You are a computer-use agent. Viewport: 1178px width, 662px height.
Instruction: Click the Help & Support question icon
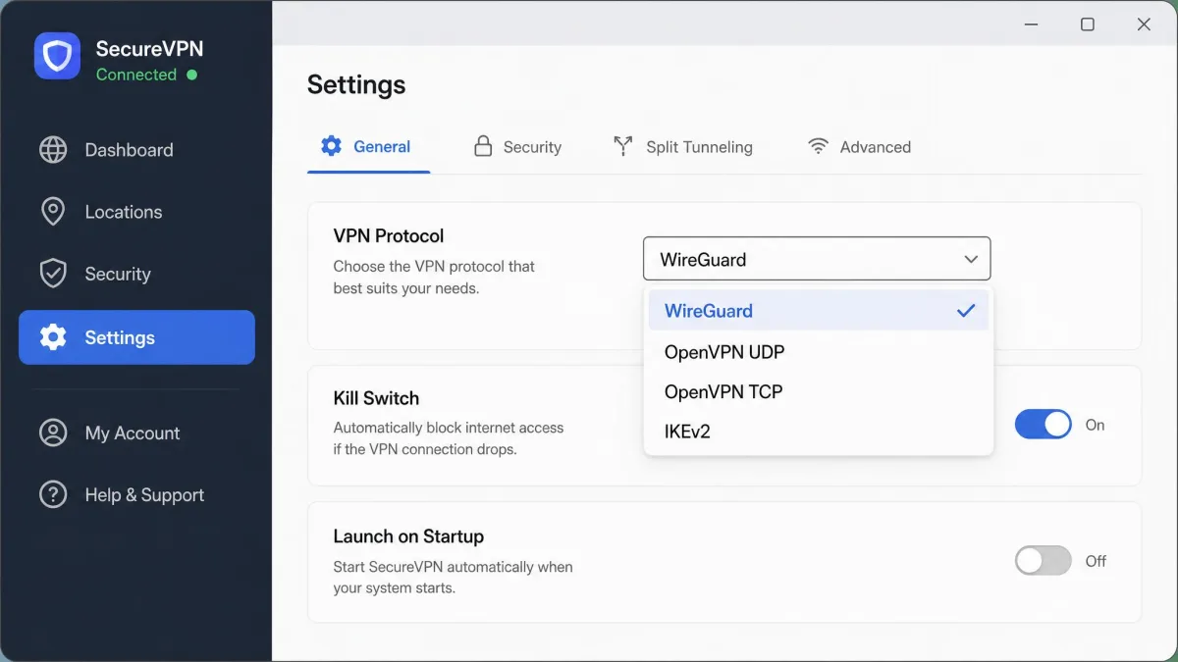pos(53,494)
